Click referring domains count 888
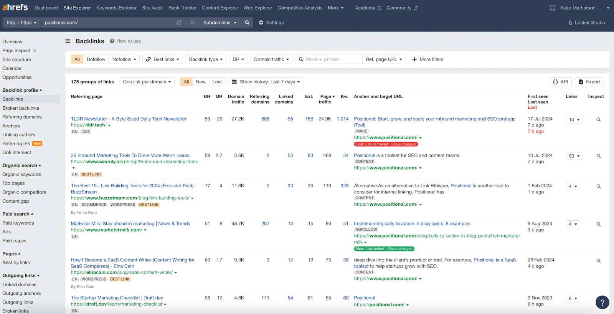Viewport: 614px width, 314px height. (265, 119)
